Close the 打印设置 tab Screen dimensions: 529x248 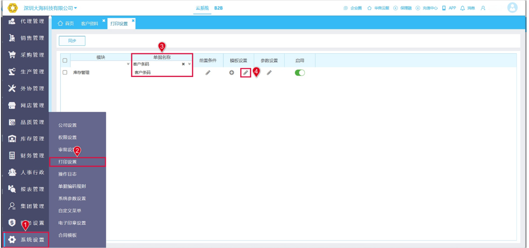pos(133,20)
